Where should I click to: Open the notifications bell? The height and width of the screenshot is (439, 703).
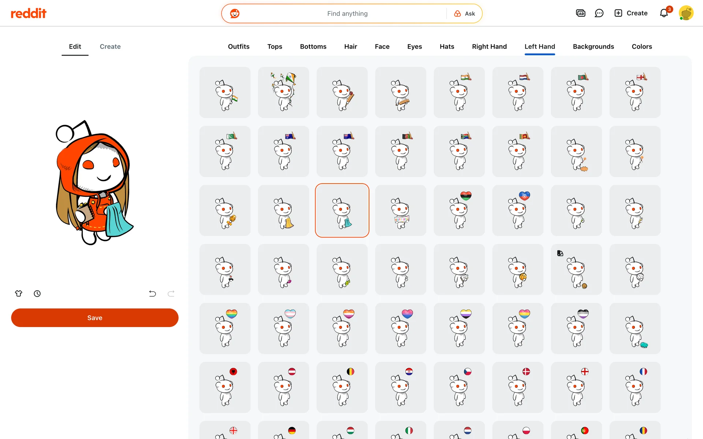[x=664, y=13]
